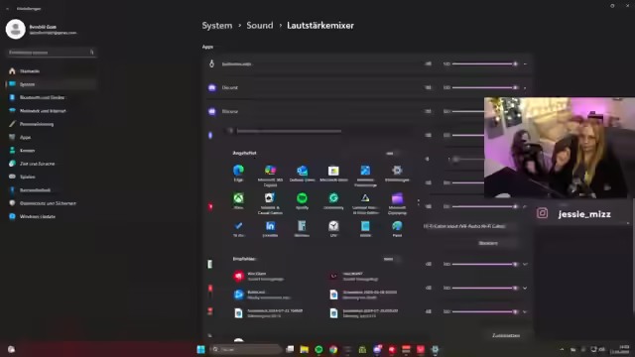Open File Explorer from the taskbar
This screenshot has height=357, width=635.
305,349
